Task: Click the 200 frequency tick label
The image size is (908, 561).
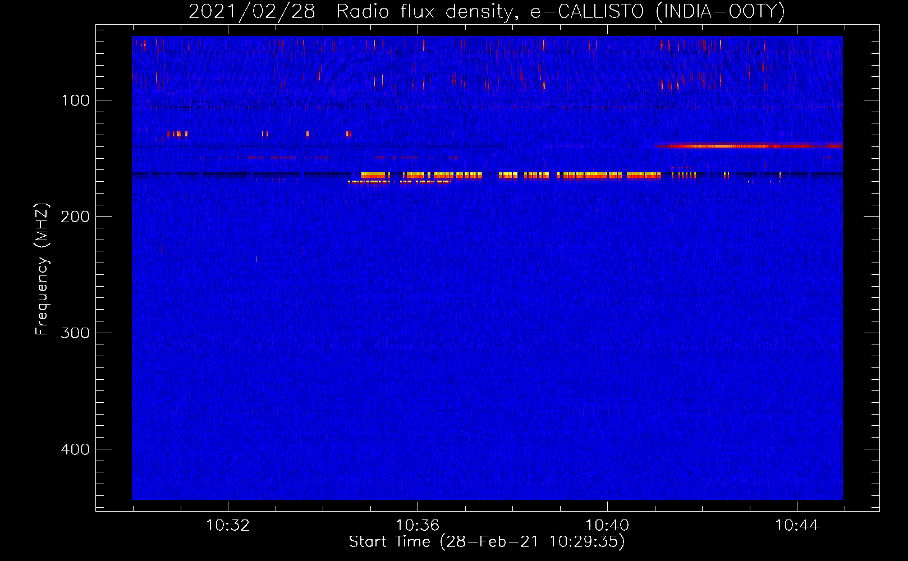Action: [x=75, y=217]
